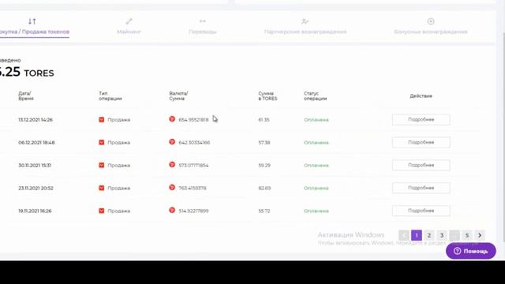Click currency icon beside 642.30334166
Screen dimensions: 505x284
pos(172,142)
